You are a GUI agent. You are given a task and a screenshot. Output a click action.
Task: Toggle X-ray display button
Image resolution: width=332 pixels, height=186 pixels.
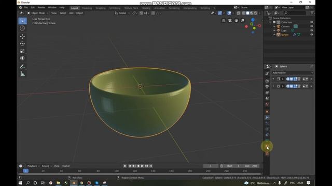(x=239, y=13)
